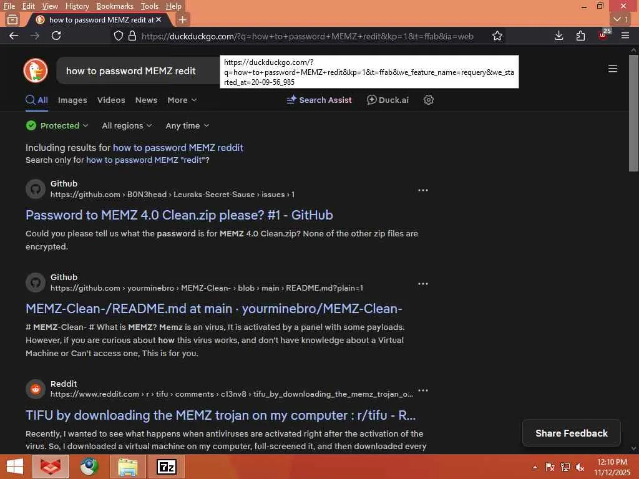Open the History menu
Image resolution: width=639 pixels, height=479 pixels.
pyautogui.click(x=77, y=6)
